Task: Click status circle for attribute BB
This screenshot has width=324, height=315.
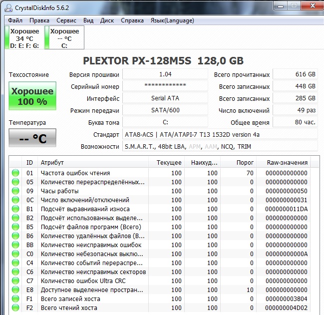Action: click(15, 245)
